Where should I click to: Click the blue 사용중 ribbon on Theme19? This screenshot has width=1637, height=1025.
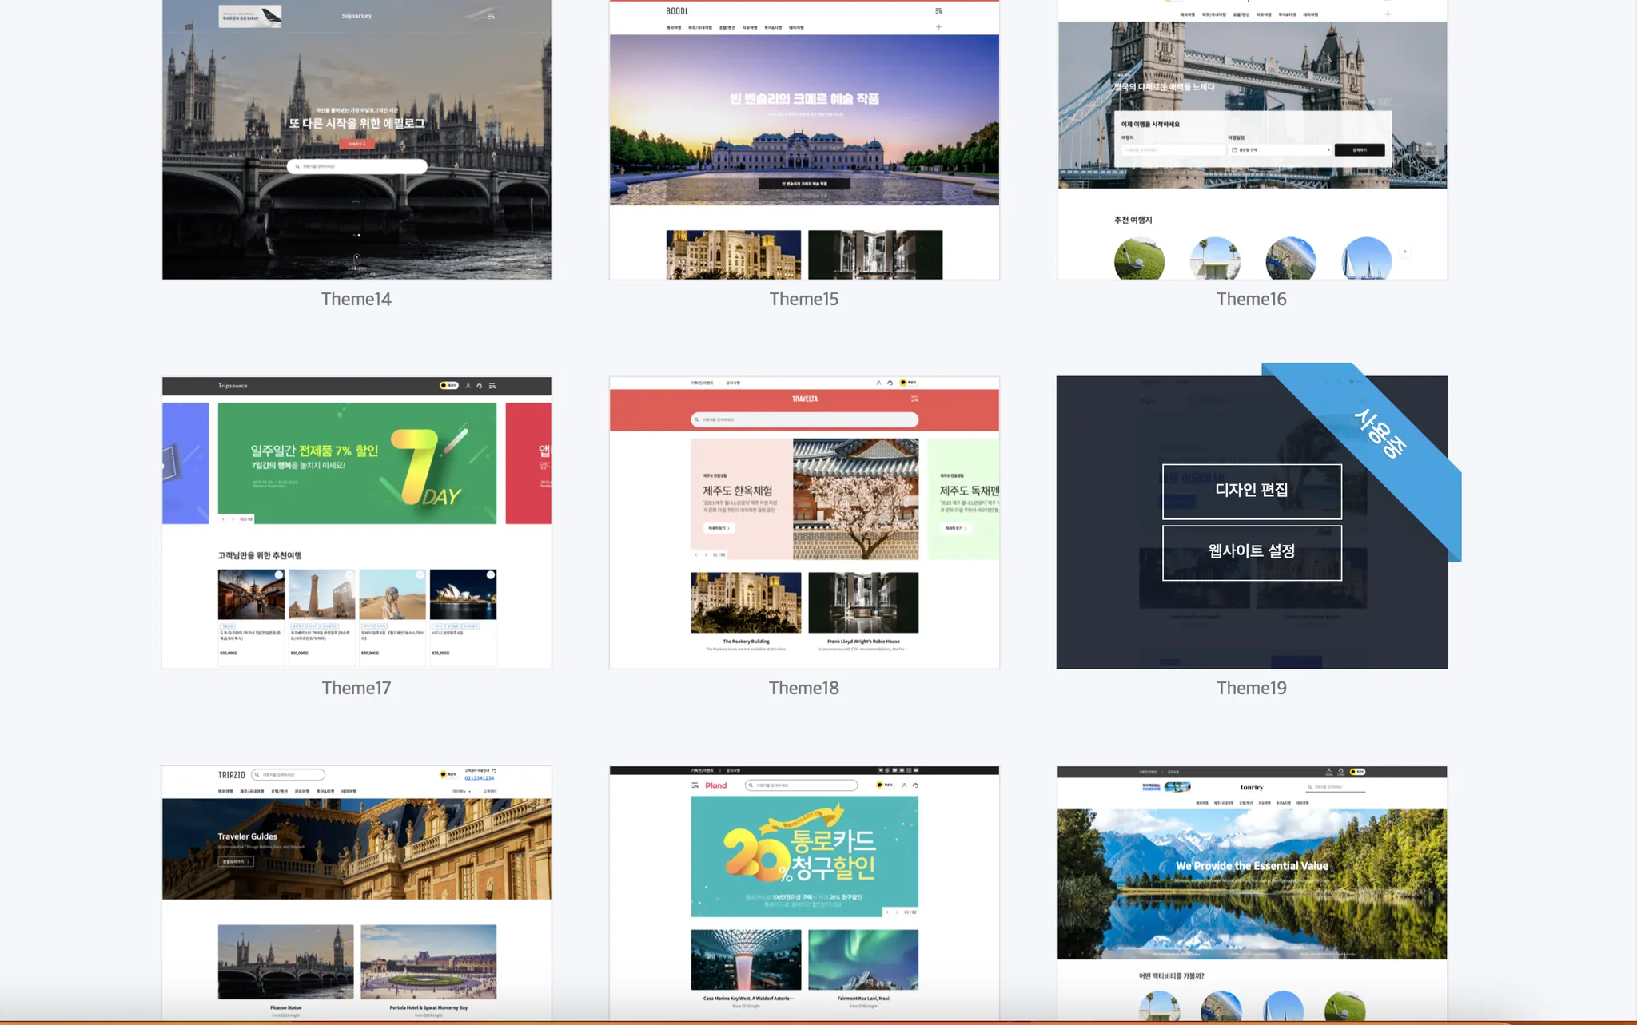[x=1380, y=434]
